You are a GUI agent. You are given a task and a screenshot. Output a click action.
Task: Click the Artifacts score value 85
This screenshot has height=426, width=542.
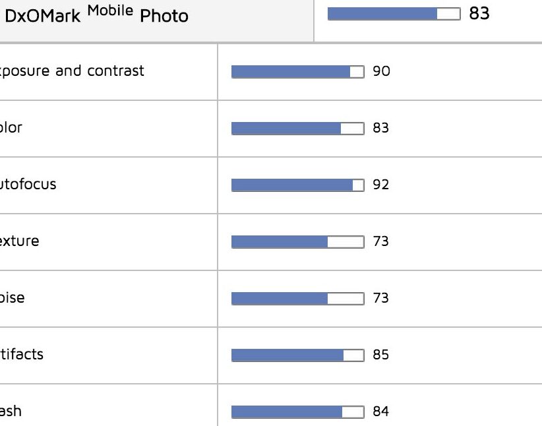point(380,355)
